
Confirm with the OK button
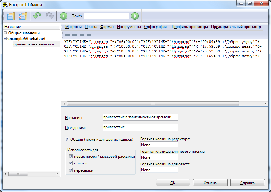click(173, 183)
